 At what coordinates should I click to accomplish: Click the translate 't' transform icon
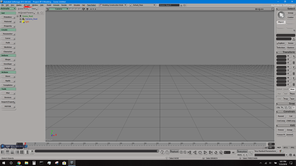coord(294,78)
